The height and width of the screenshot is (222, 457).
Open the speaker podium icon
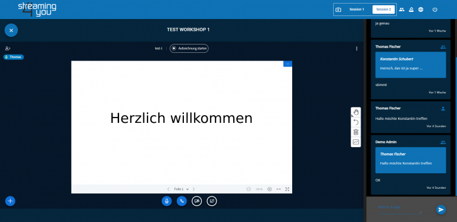(x=411, y=9)
